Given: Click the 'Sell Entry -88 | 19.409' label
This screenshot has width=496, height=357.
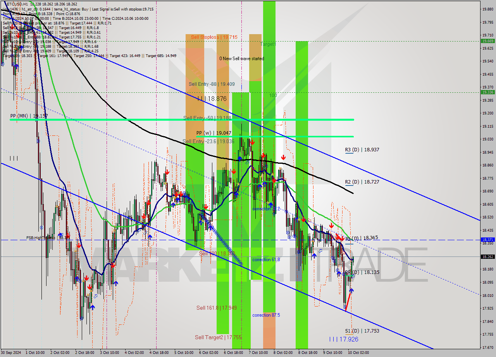Looking at the screenshot, I should [x=212, y=84].
